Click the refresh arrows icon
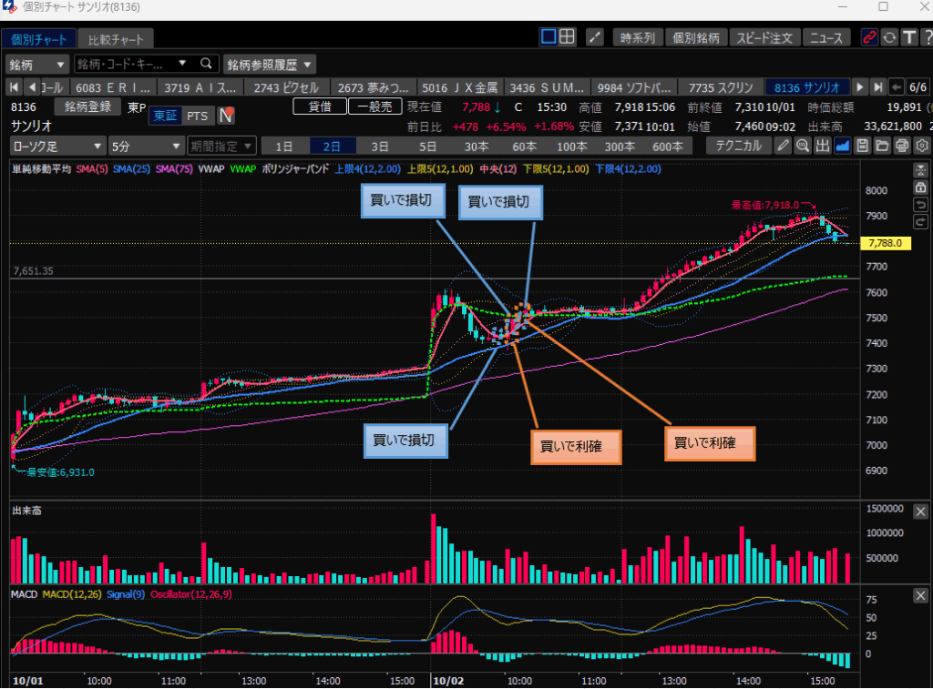The height and width of the screenshot is (689, 933). 889,37
